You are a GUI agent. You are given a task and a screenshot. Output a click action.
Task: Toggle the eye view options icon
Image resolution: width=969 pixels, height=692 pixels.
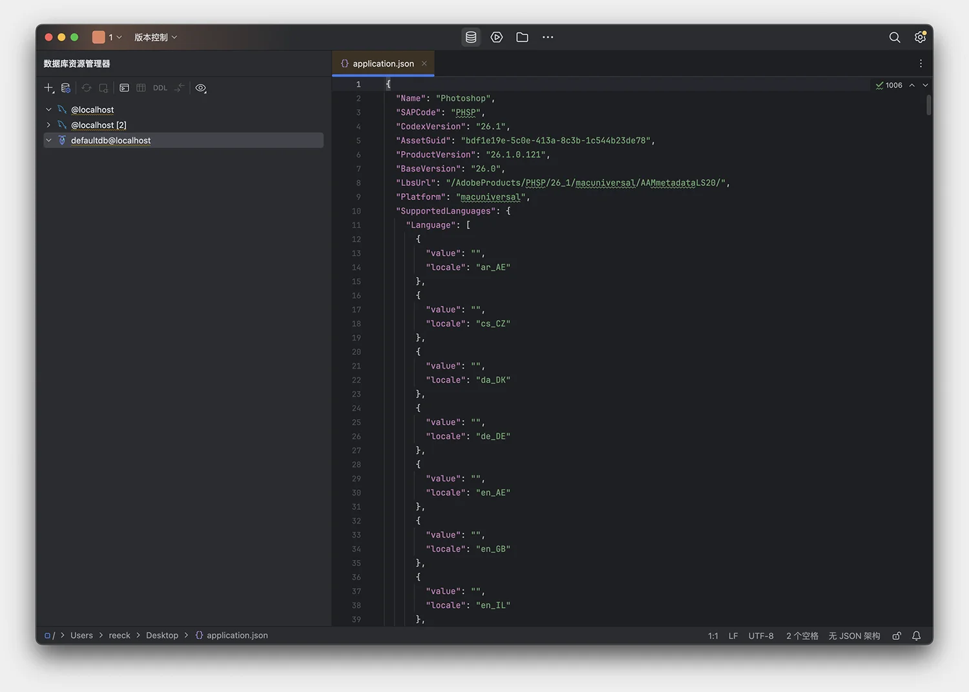click(201, 88)
